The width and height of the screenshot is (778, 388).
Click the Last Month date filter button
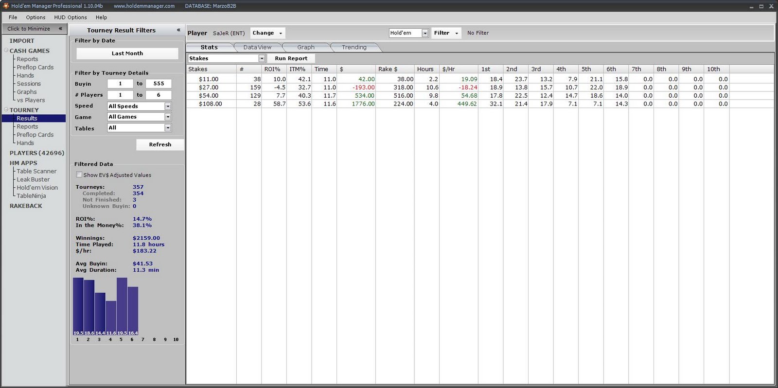pyautogui.click(x=127, y=53)
